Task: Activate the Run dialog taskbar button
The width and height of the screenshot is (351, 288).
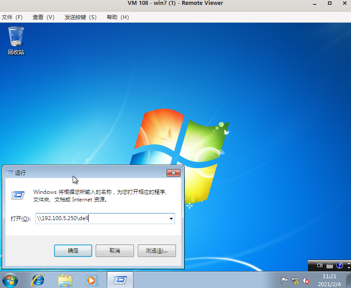Action: [120, 280]
